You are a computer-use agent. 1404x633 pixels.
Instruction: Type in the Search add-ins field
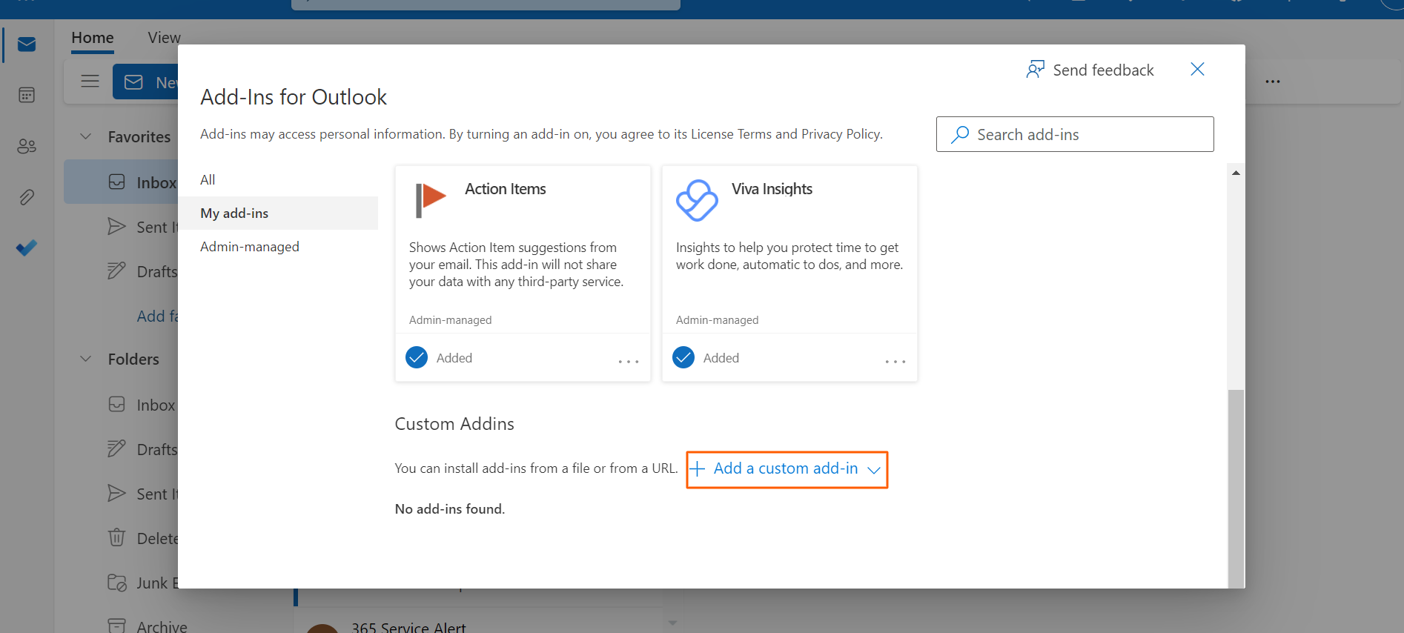pyautogui.click(x=1075, y=134)
